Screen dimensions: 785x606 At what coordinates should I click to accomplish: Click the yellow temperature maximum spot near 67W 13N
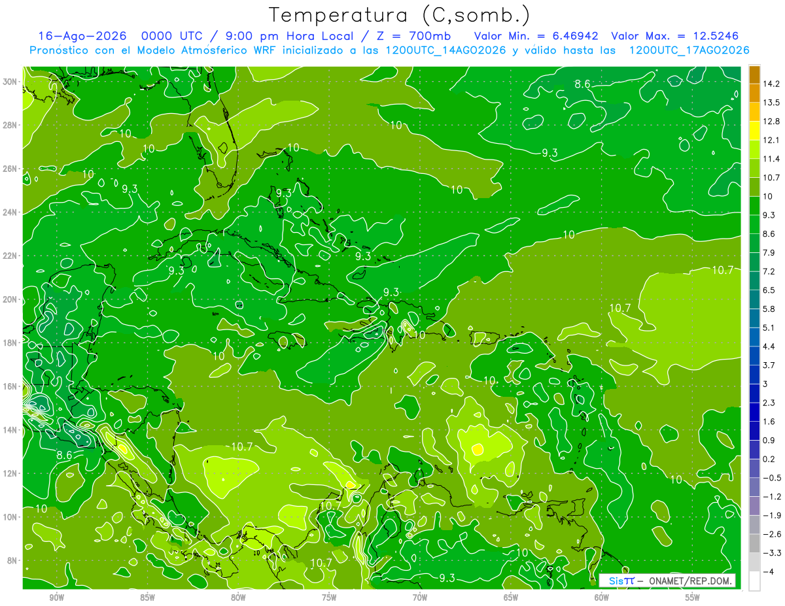[x=478, y=449]
